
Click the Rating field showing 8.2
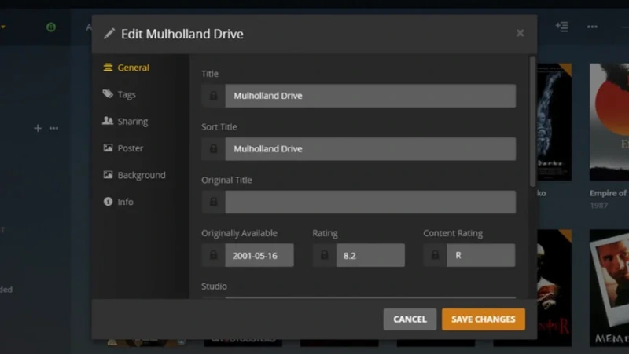pos(370,255)
